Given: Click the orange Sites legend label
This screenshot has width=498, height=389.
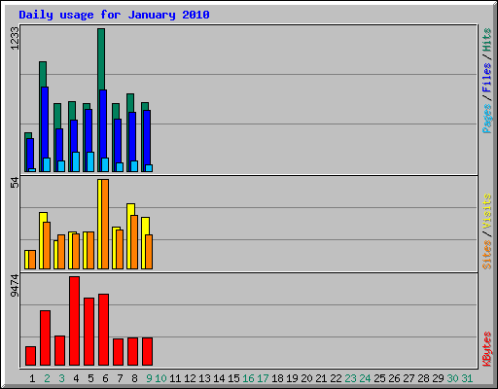Looking at the screenshot, I should pos(486,255).
